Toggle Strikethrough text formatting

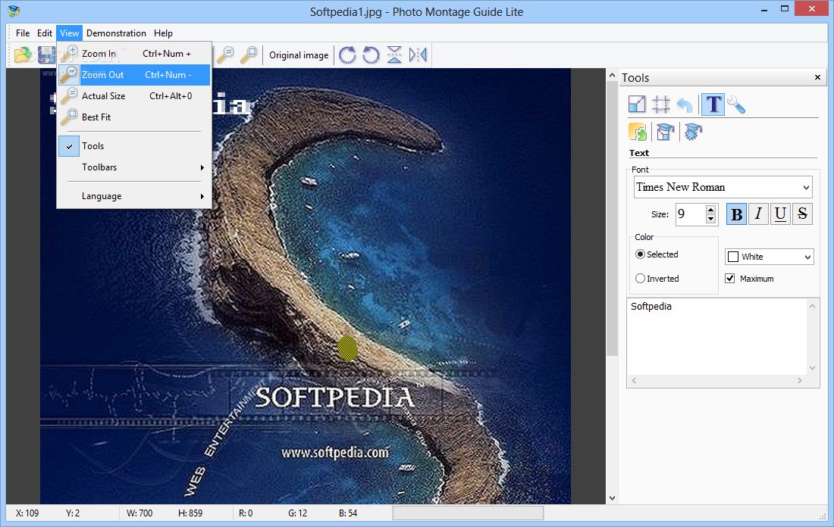[x=803, y=214]
